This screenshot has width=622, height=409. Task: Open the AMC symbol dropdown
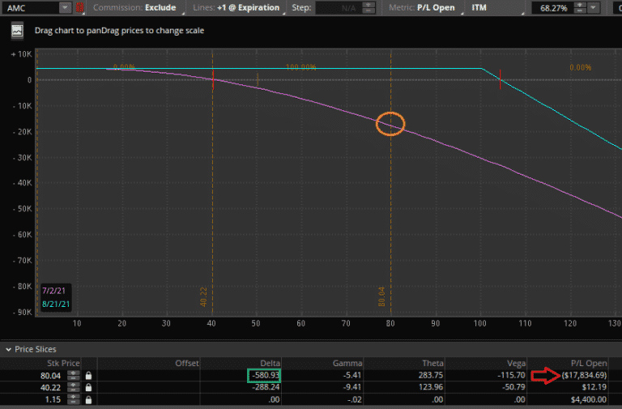[x=64, y=8]
